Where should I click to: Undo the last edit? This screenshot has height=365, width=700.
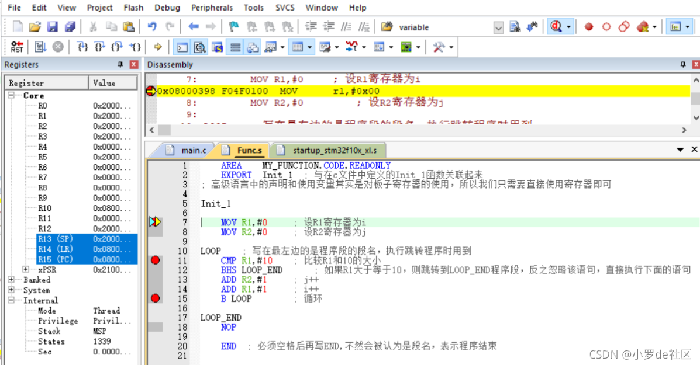coord(152,27)
